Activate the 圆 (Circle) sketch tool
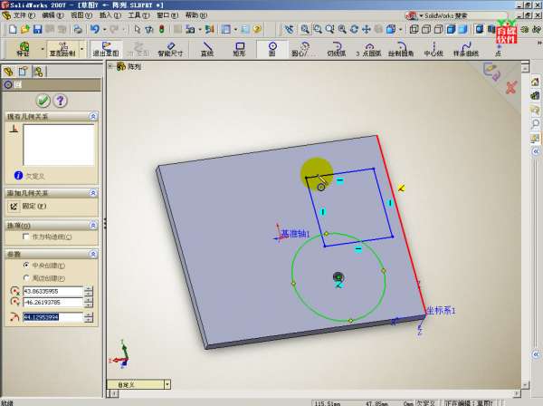 point(271,48)
